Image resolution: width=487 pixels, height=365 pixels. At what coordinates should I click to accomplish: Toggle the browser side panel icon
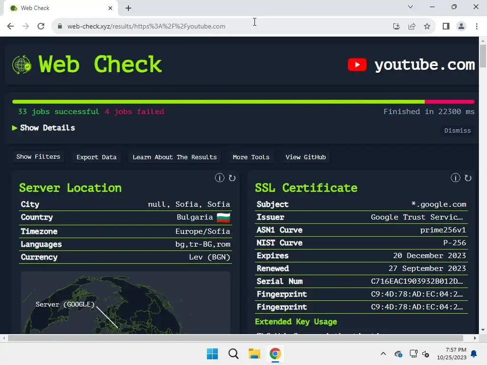[446, 26]
